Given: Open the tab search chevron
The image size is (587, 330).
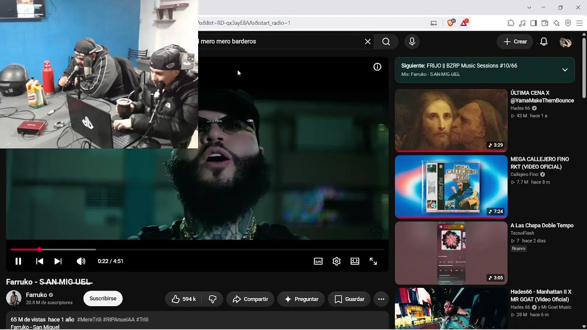Looking at the screenshot, I should tap(529, 7).
